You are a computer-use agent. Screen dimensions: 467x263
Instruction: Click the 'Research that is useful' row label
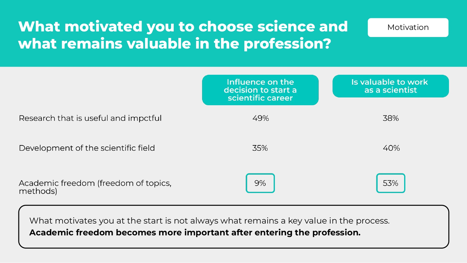pos(90,118)
